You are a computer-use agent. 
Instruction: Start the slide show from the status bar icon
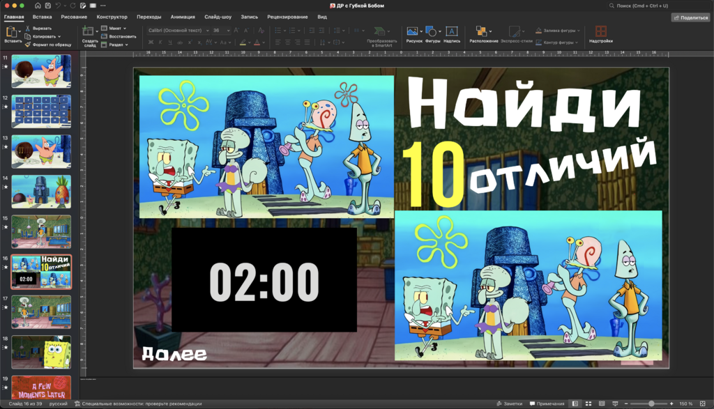coord(615,403)
